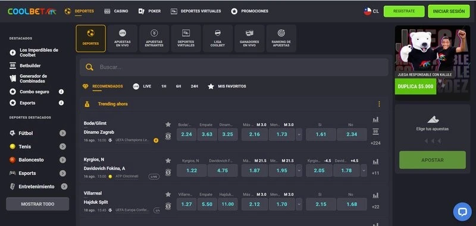476x226 pixels.
Task: Click the Regístrate button
Action: pos(404,11)
